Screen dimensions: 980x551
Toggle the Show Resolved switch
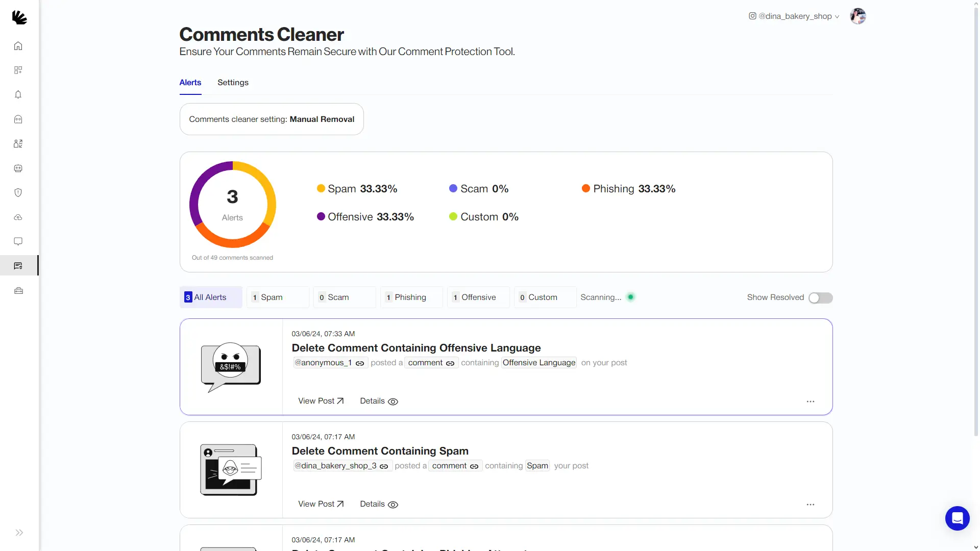820,298
